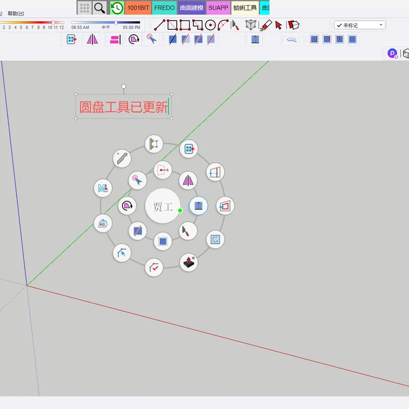Toggle the 未标记 tag checkmark
Image resolution: width=409 pixels, height=409 pixels.
[x=340, y=25]
